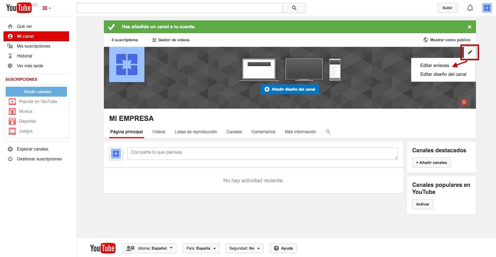Click the Añadir diseño del canal button

click(290, 89)
